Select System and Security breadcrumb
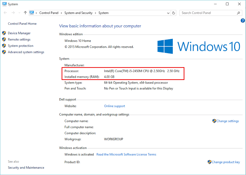The width and height of the screenshot is (246, 175). 78,13
